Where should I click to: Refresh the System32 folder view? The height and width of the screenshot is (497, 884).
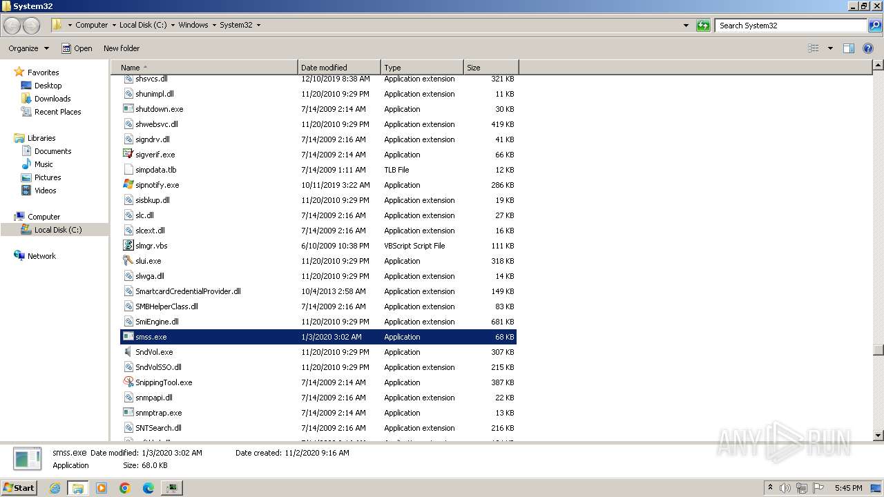click(703, 26)
